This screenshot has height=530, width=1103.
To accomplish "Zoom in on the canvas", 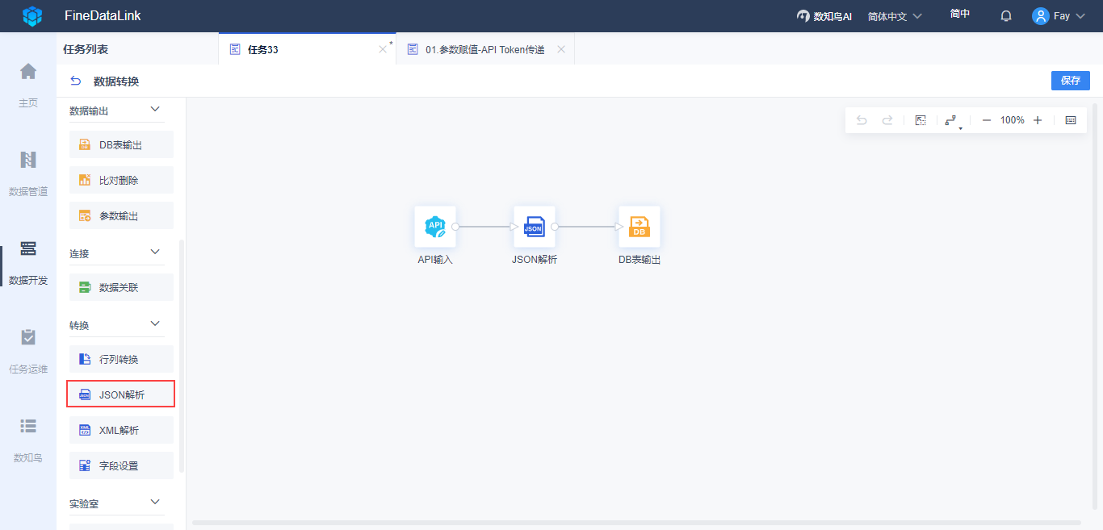I will pyautogui.click(x=1038, y=120).
